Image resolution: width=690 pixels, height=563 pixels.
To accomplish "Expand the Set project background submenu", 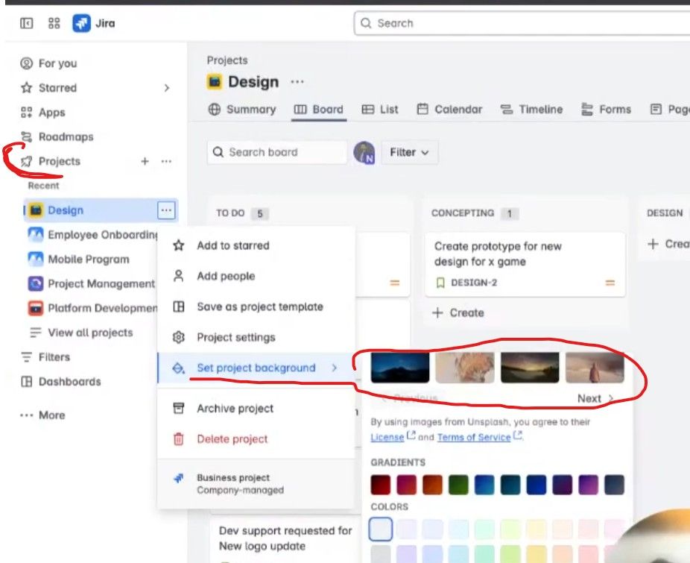I will pos(256,368).
